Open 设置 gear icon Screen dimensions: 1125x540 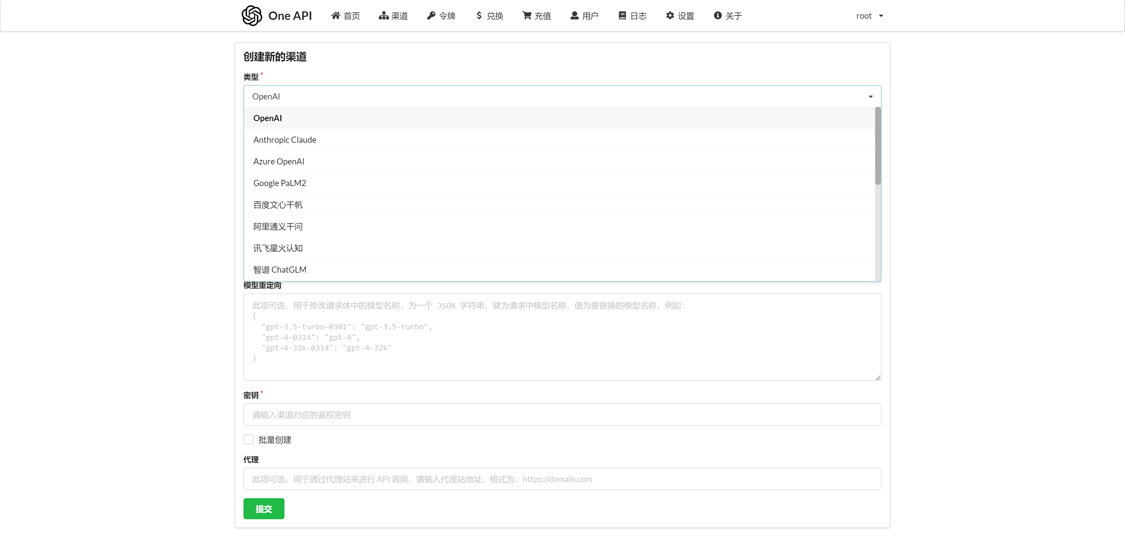tap(670, 16)
